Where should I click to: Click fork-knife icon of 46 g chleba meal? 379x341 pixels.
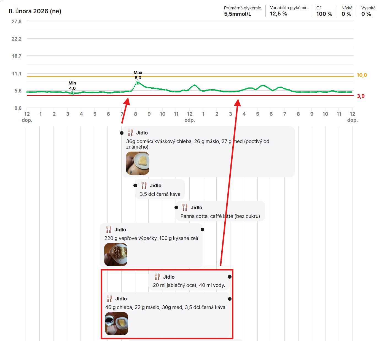109,299
